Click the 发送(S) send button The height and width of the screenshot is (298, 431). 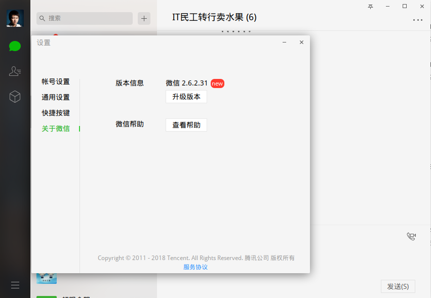tap(398, 286)
